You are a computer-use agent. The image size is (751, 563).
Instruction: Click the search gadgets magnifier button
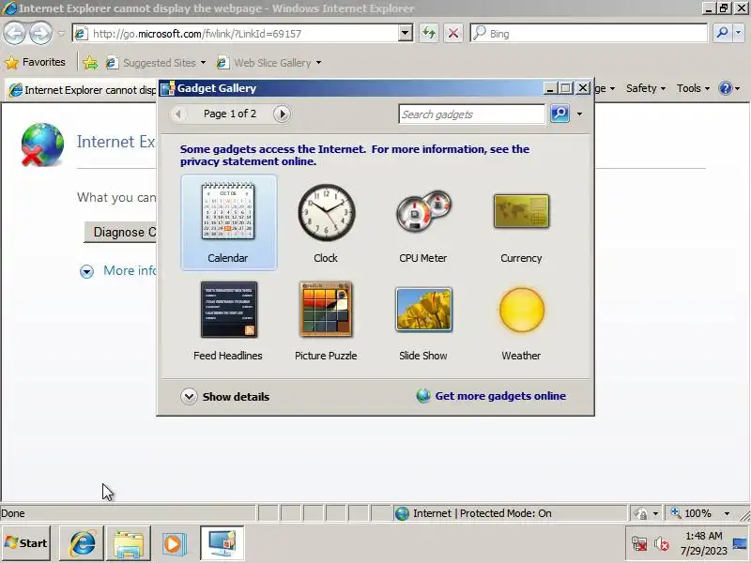(x=559, y=114)
